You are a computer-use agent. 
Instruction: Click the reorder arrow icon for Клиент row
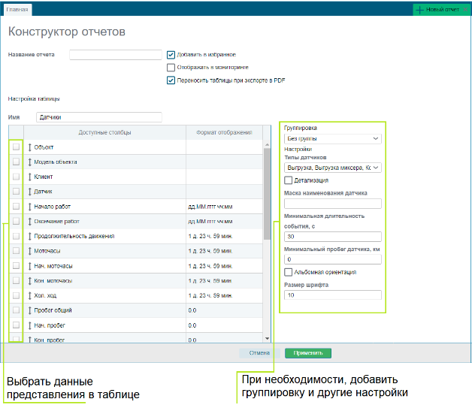(x=29, y=177)
